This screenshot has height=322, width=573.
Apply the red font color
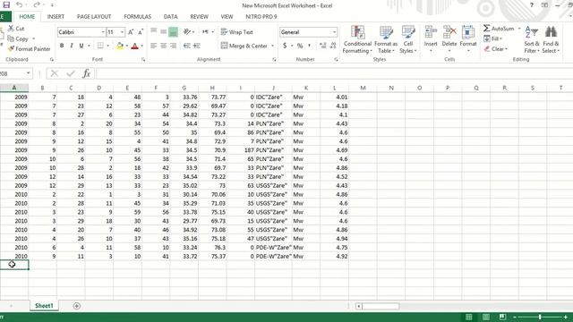[x=135, y=46]
